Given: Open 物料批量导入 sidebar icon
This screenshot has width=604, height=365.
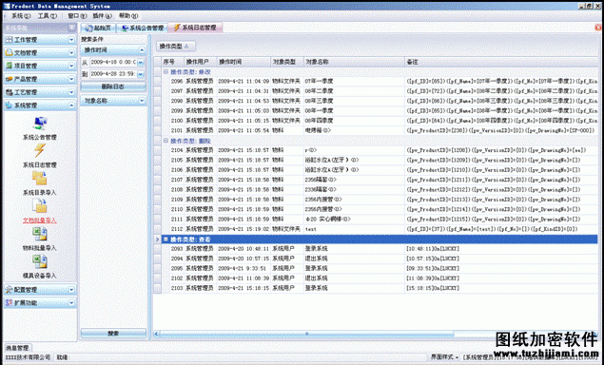Looking at the screenshot, I should (40, 234).
